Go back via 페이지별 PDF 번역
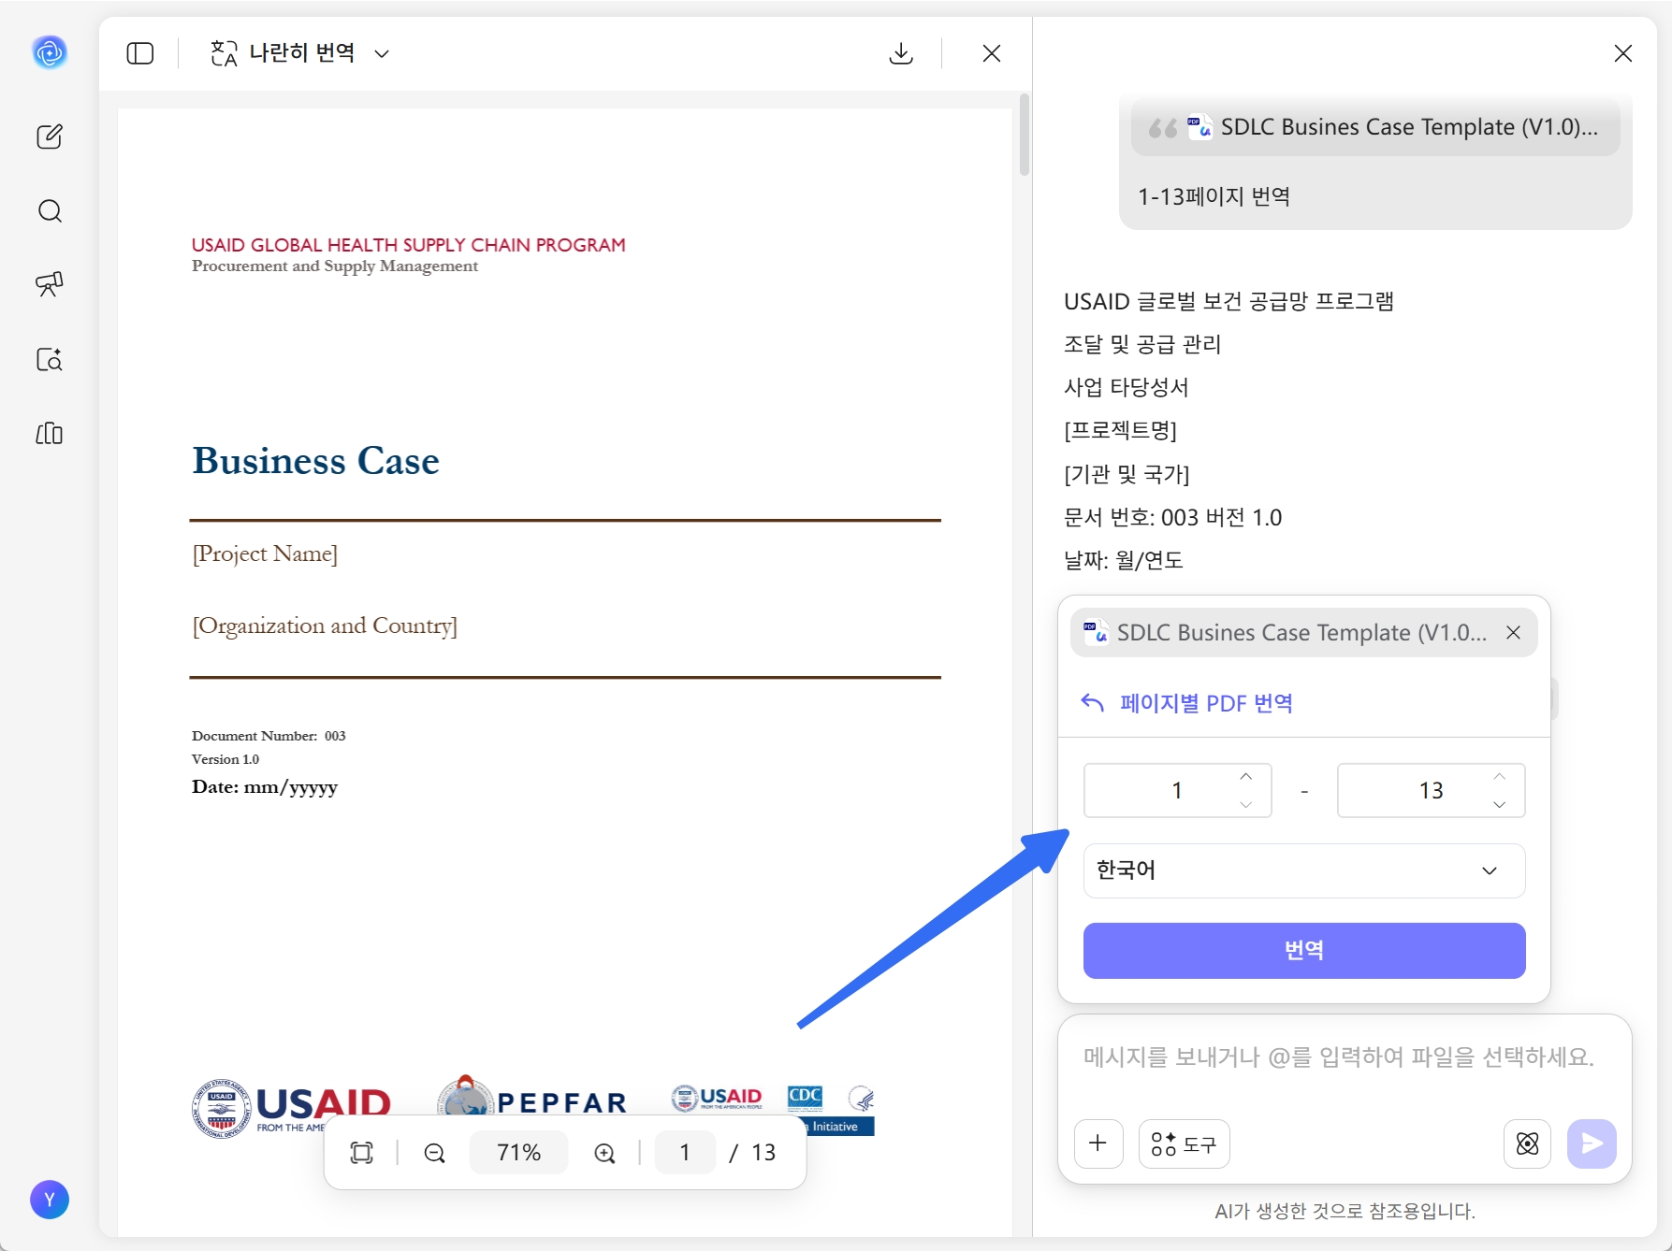This screenshot has height=1251, width=1672. (x=1187, y=703)
